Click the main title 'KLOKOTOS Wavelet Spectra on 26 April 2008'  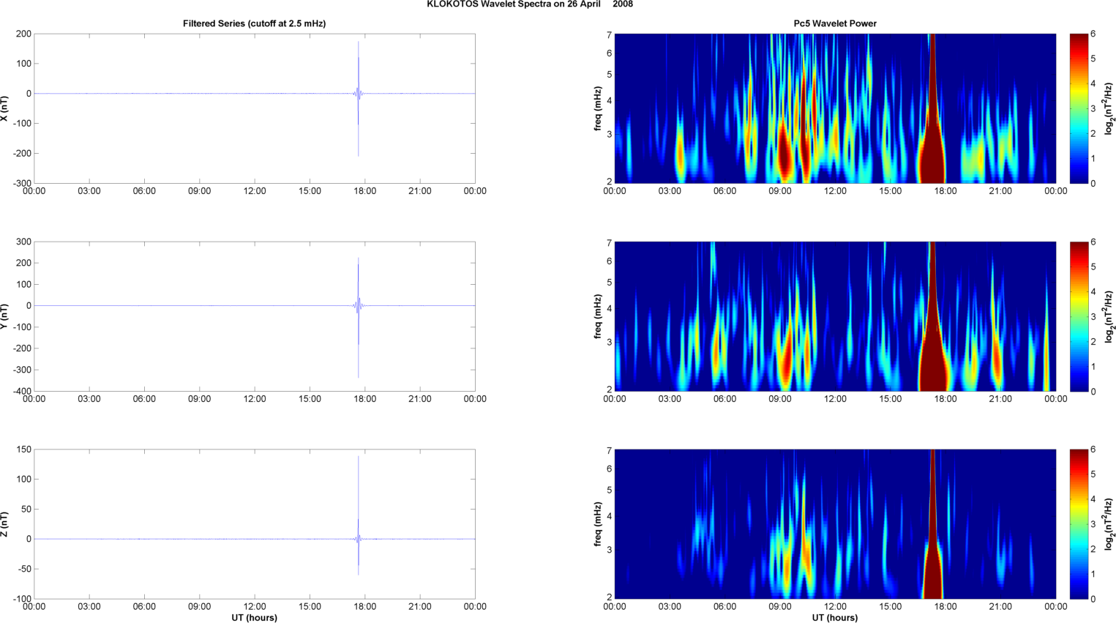point(530,4)
